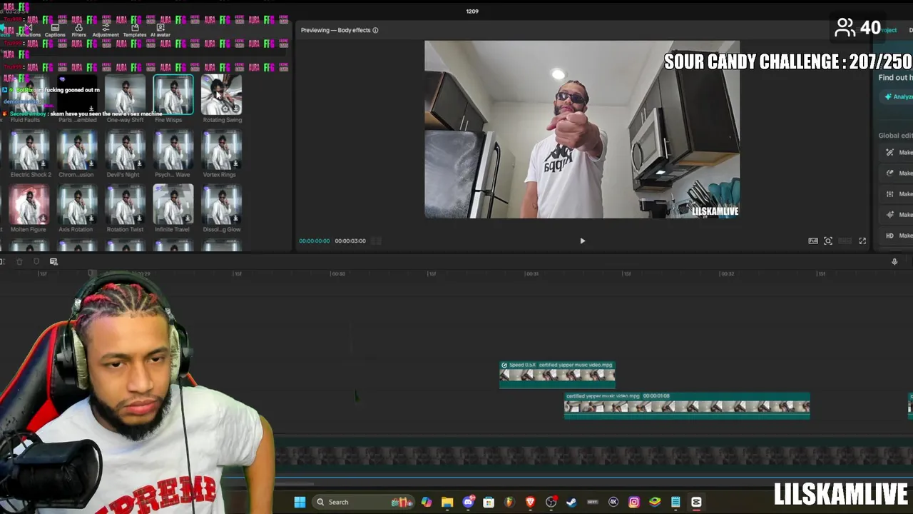This screenshot has height=514, width=913.
Task: Expand preview to fullscreen
Action: 862,241
